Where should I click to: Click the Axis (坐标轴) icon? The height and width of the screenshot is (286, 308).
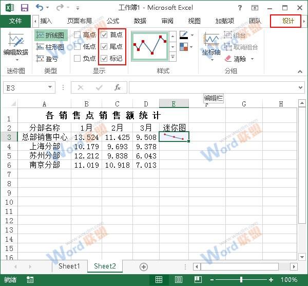pos(211,40)
